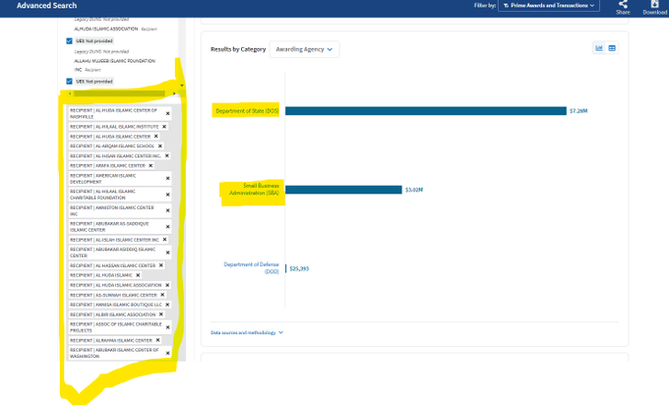The width and height of the screenshot is (669, 405).
Task: Click the Share icon
Action: pyautogui.click(x=623, y=5)
